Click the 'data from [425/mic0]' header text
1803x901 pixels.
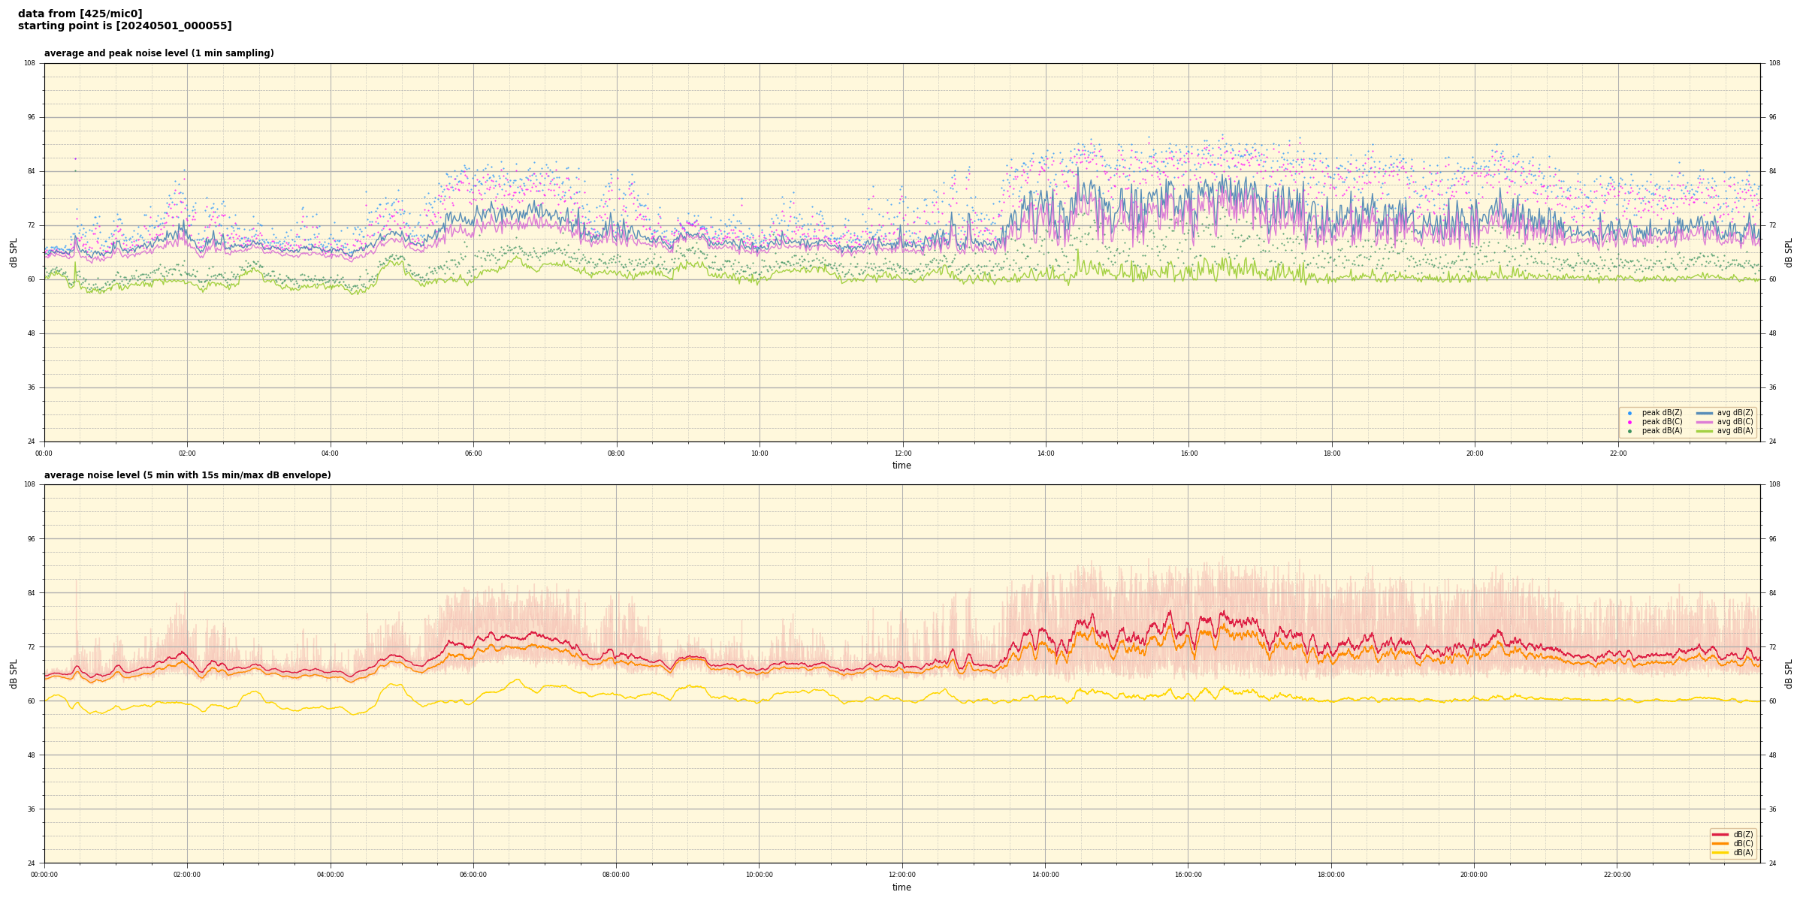80,14
